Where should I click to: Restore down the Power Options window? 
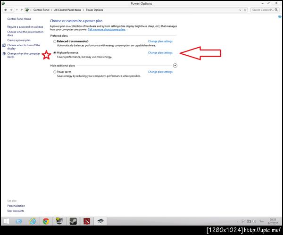(269, 3)
